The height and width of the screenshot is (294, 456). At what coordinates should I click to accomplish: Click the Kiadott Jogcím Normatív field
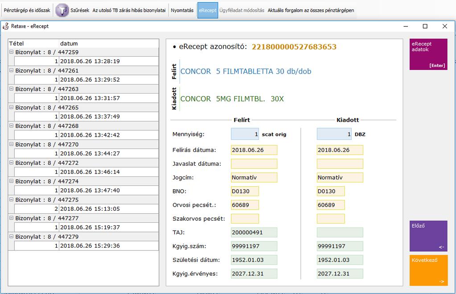point(340,177)
